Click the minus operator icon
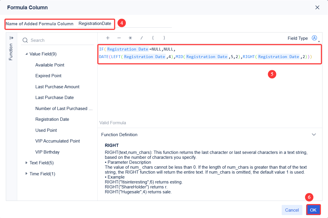The image size is (328, 218). [x=119, y=38]
